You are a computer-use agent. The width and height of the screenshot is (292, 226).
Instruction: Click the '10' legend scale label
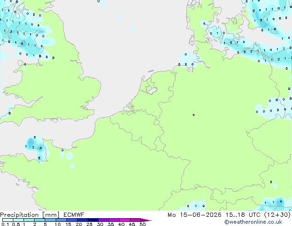58,224
